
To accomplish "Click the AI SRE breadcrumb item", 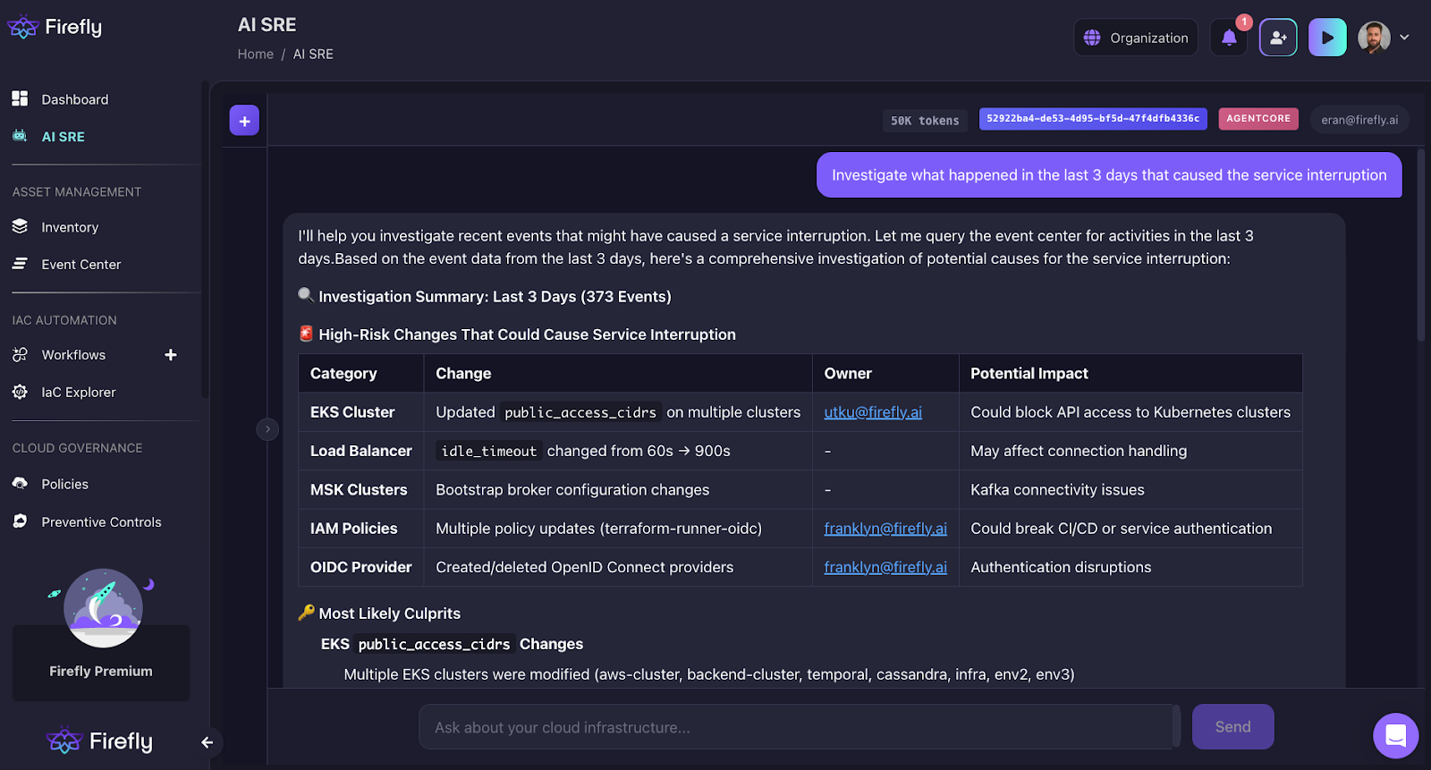I will pos(313,54).
